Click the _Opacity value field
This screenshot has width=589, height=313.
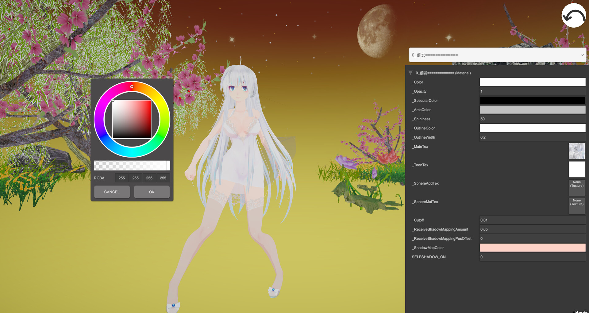click(532, 91)
